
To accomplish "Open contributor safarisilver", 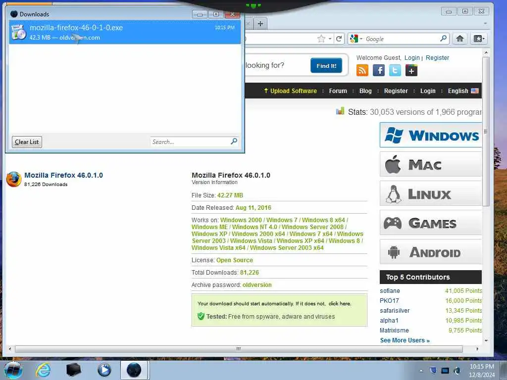I will click(395, 311).
